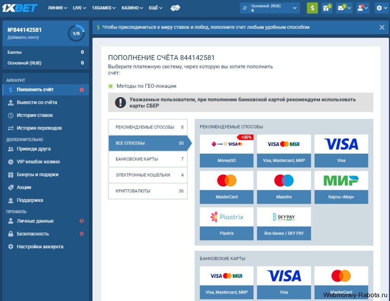This screenshot has width=390, height=301.
Task: Refresh the balance with the refresh icon
Action: coord(245,8)
